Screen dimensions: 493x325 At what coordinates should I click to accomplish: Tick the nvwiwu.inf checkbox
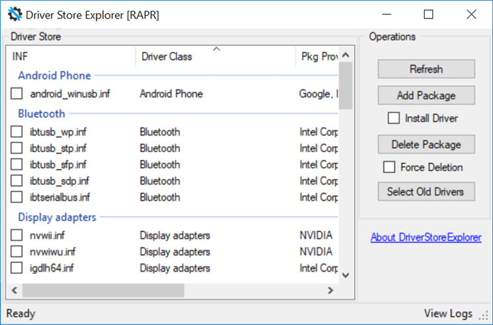16,251
